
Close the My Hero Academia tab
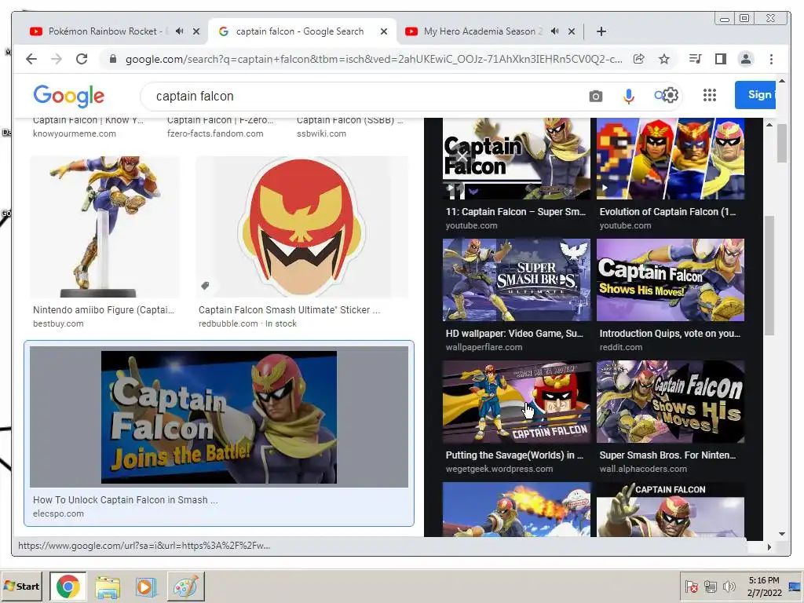pos(572,31)
